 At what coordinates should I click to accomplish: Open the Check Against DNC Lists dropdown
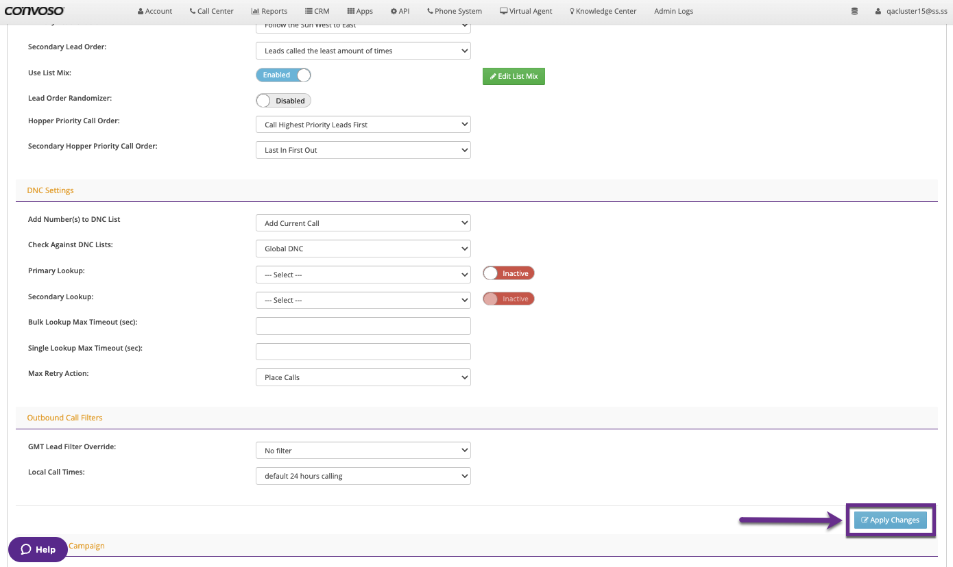tap(363, 249)
